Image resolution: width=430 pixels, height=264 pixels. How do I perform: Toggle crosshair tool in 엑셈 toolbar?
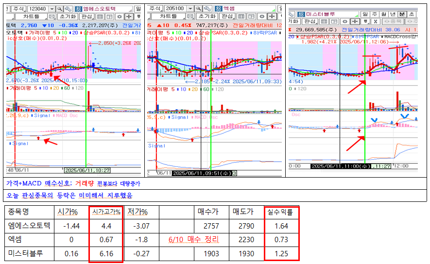(x=272, y=16)
